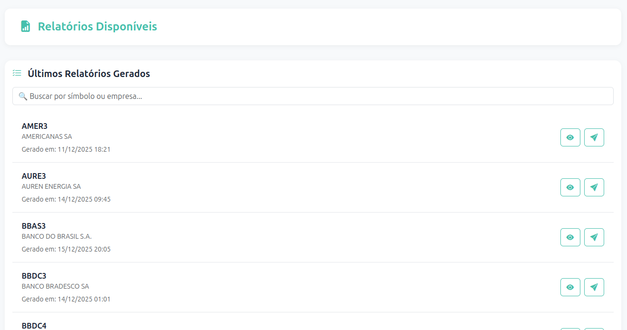The width and height of the screenshot is (627, 330).
Task: Click the BANCO BRADESCO SA company name
Action: [x=55, y=286]
